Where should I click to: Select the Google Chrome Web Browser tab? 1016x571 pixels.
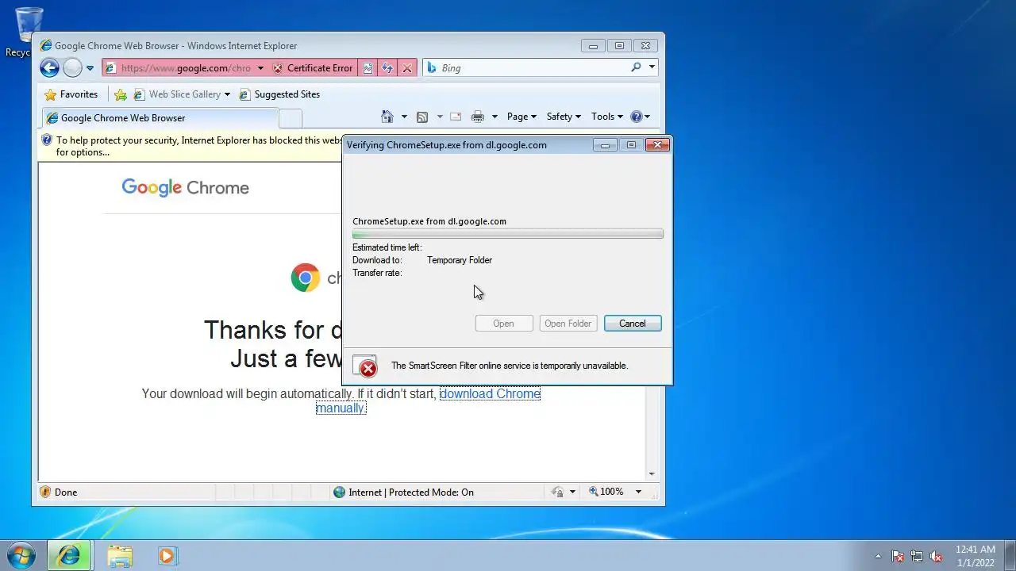click(160, 118)
